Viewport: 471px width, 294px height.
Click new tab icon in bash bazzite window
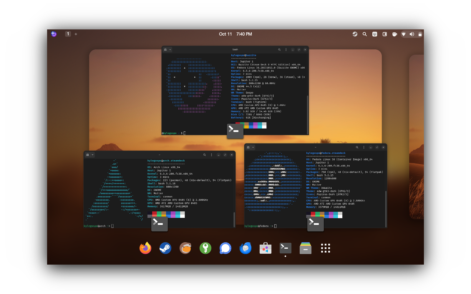point(165,50)
